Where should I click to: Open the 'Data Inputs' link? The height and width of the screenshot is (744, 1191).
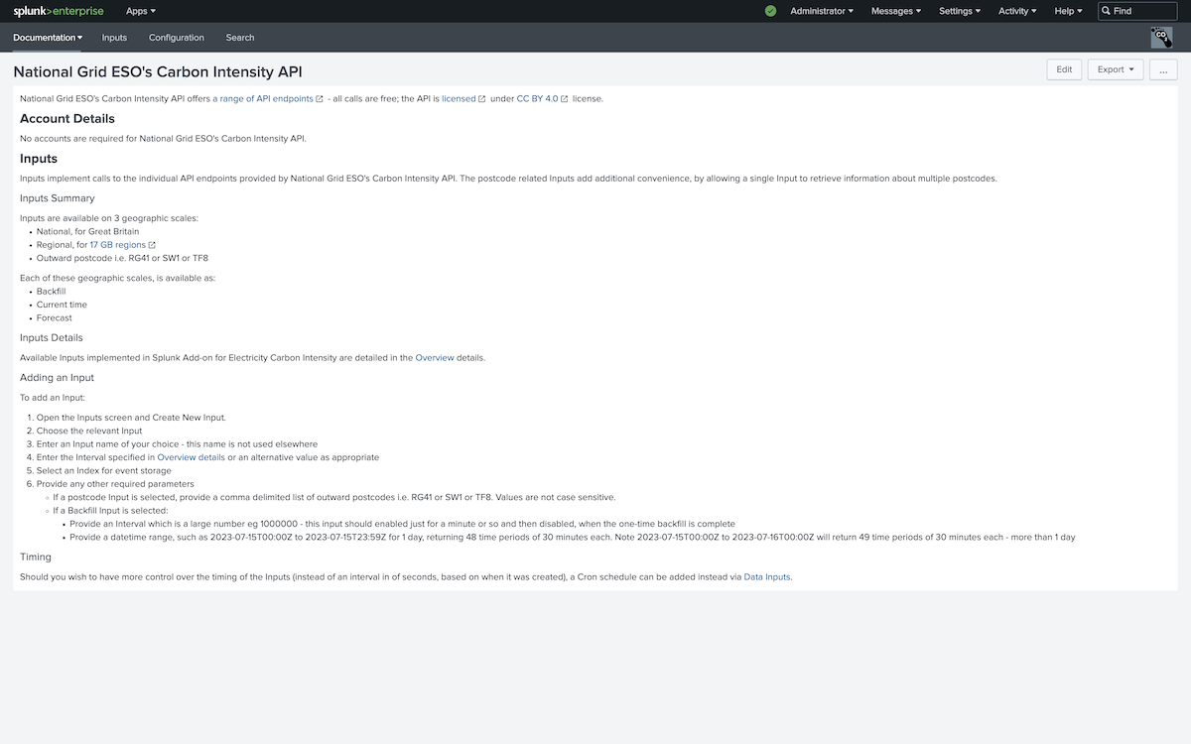pyautogui.click(x=767, y=576)
